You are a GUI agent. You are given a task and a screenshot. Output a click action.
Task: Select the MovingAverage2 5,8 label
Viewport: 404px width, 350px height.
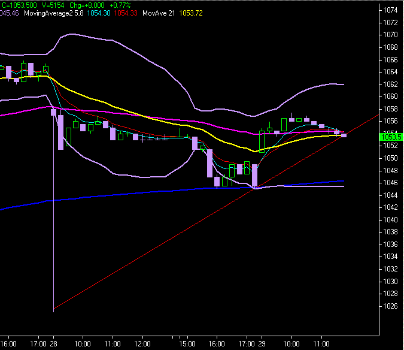click(x=54, y=13)
